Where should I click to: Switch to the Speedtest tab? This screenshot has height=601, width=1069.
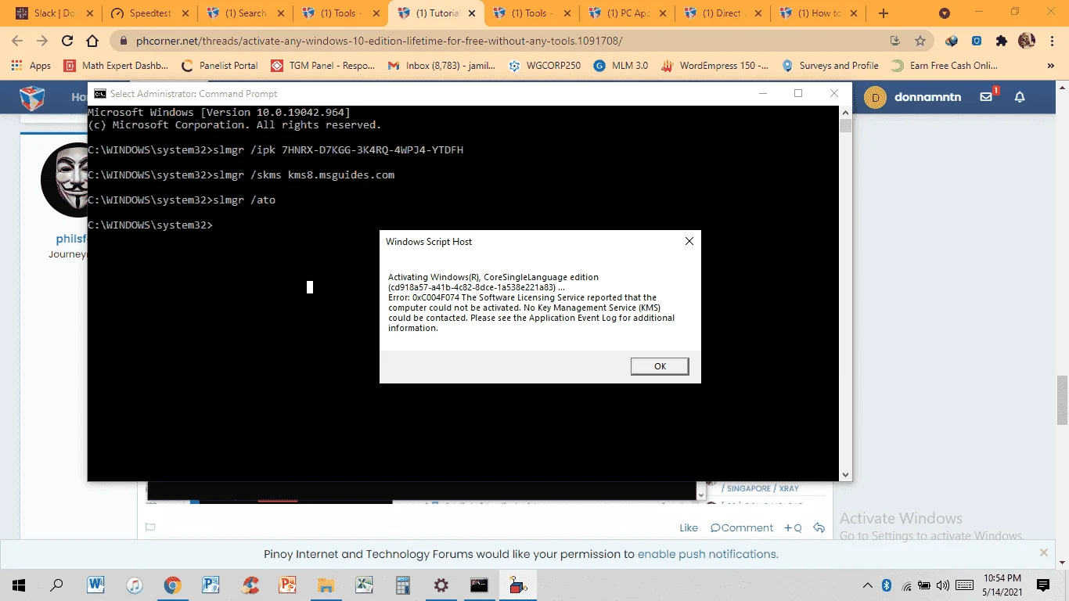(x=149, y=13)
